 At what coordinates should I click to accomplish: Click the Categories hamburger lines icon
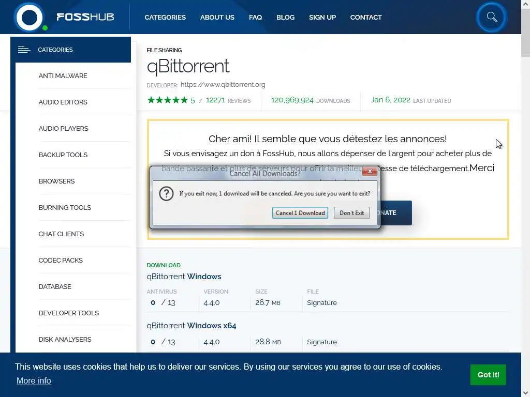24,50
